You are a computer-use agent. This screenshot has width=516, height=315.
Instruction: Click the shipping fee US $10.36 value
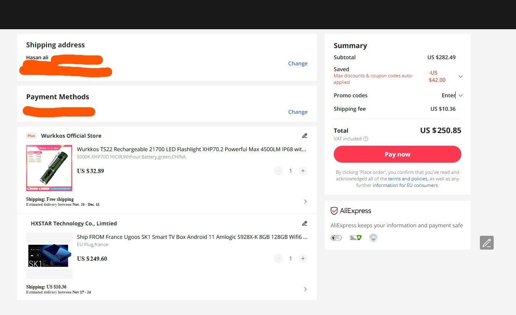(443, 109)
